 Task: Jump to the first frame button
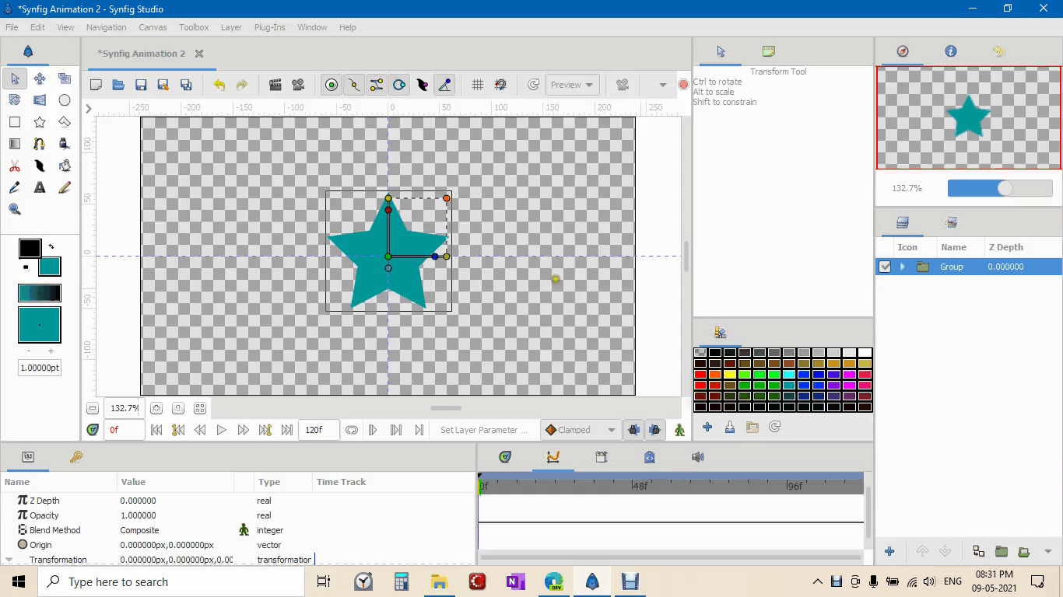pyautogui.click(x=156, y=430)
